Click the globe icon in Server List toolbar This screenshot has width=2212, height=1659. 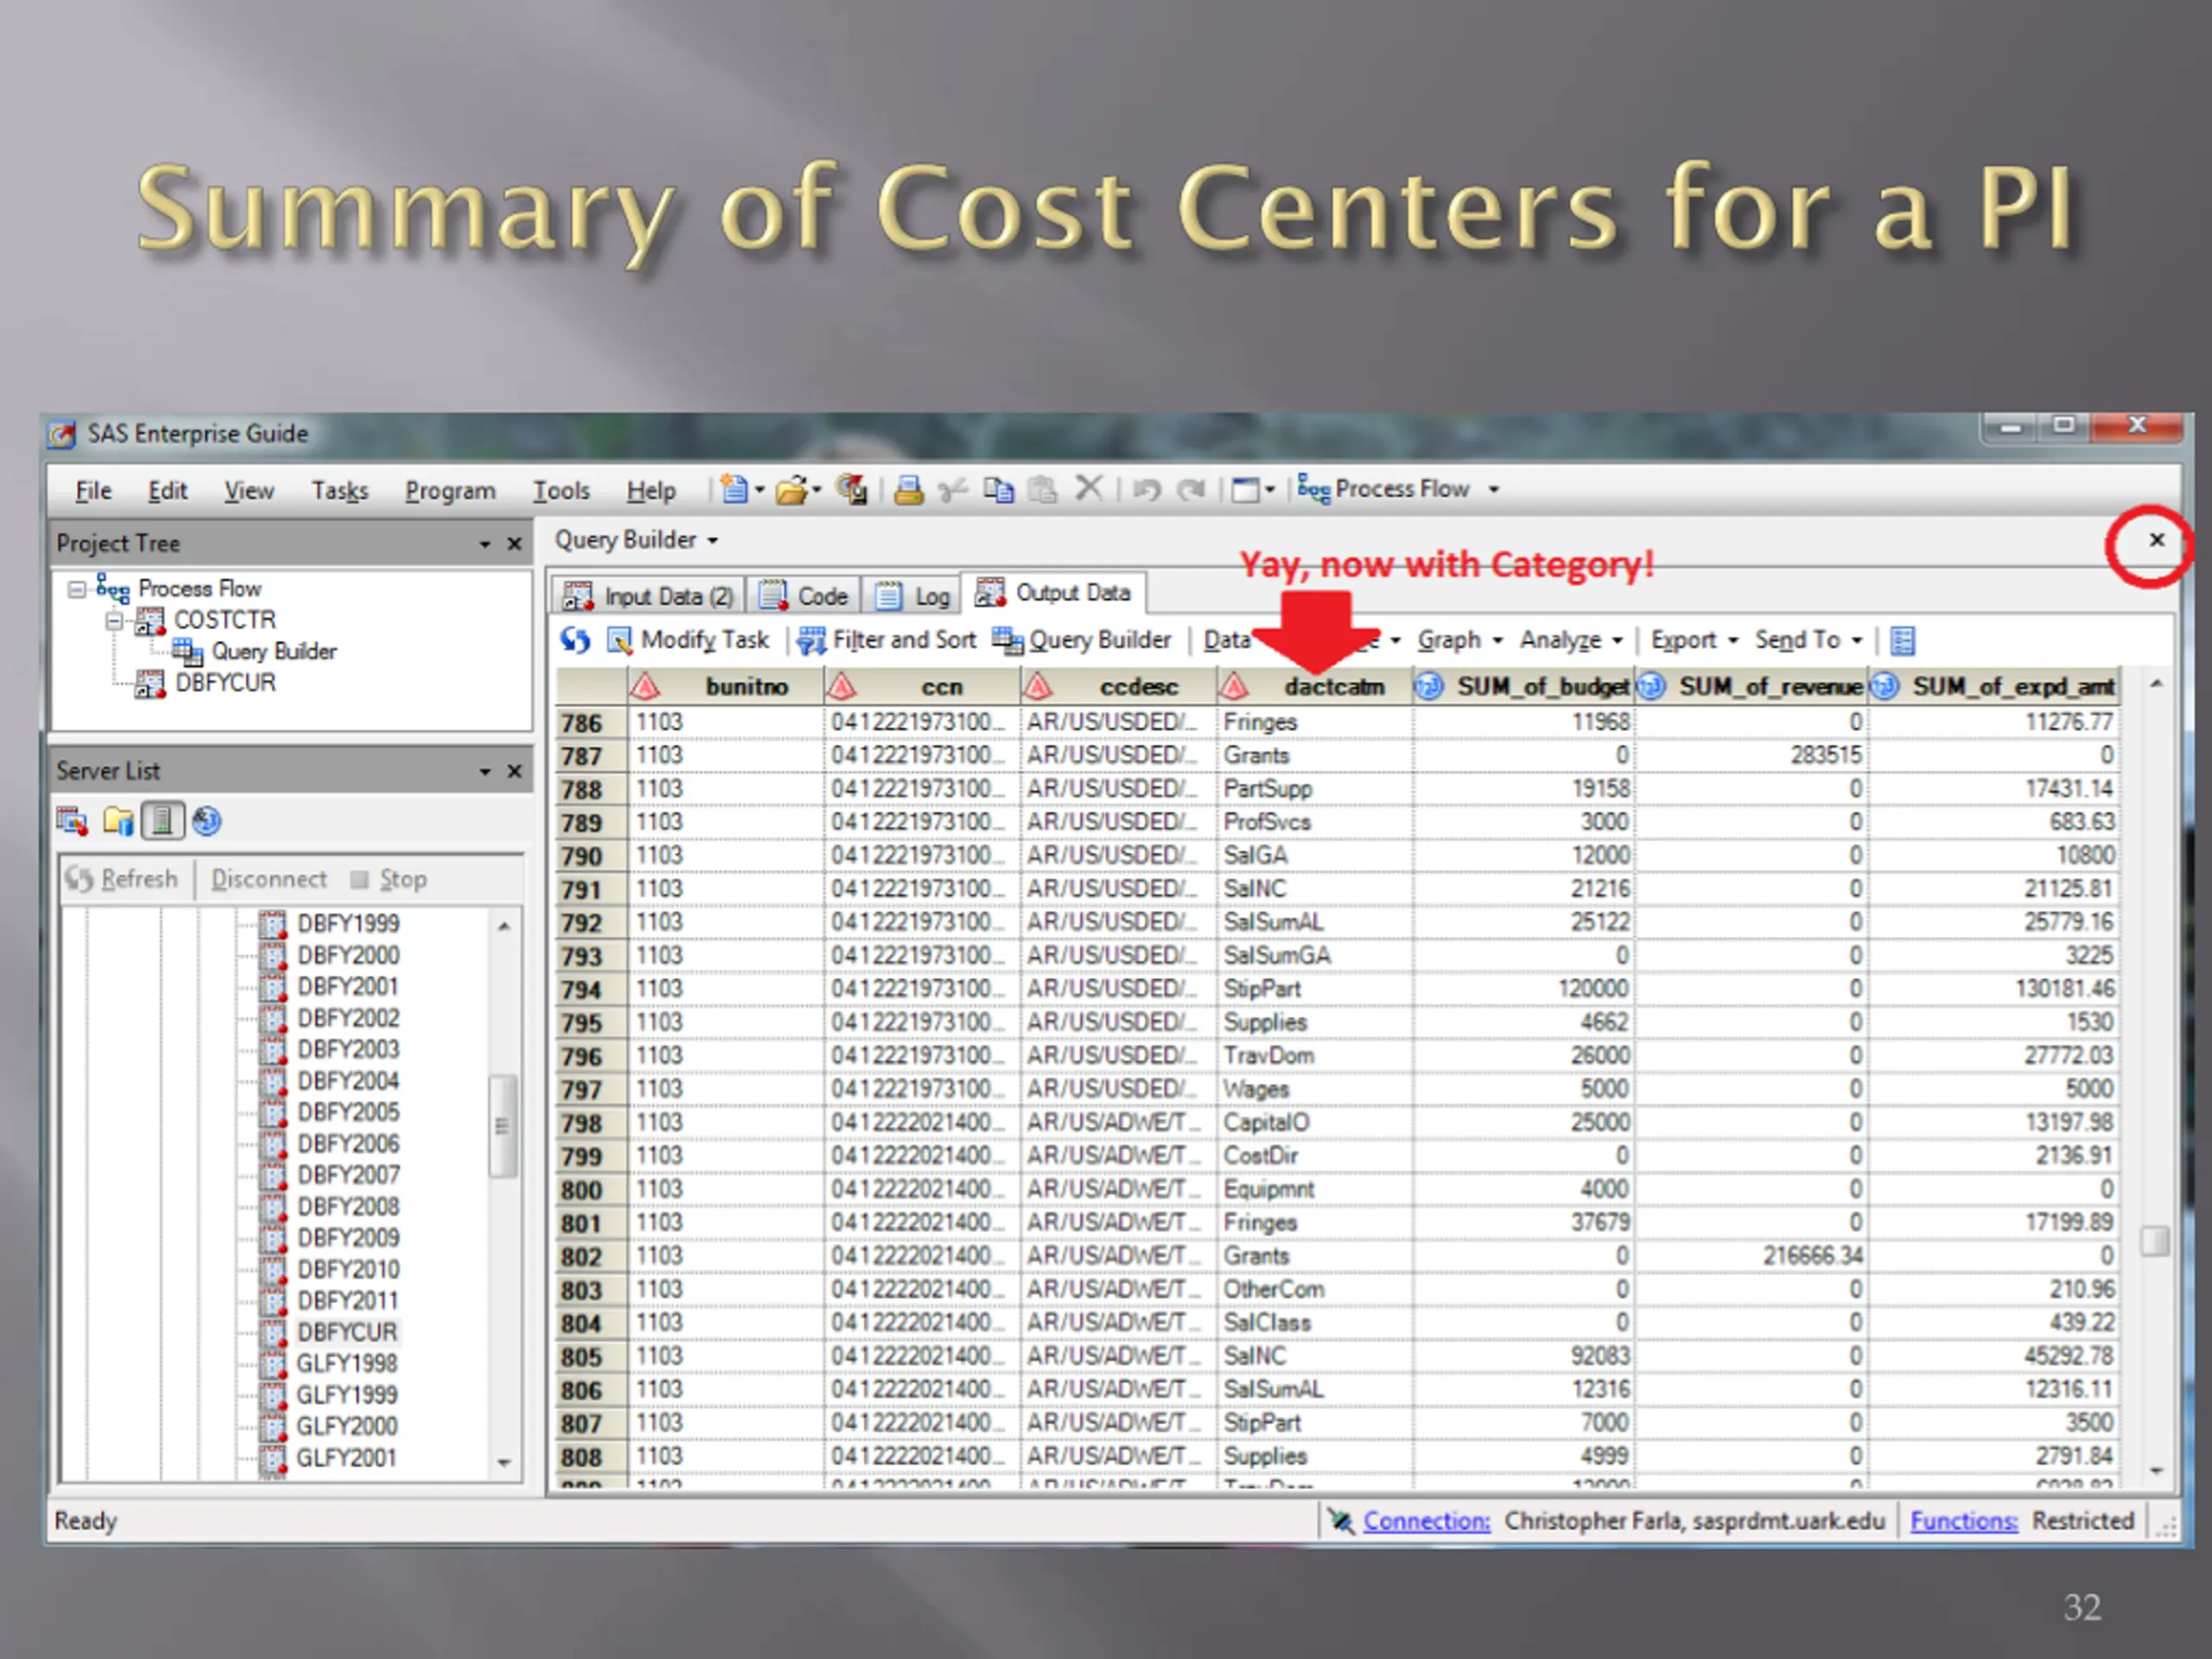pos(206,822)
